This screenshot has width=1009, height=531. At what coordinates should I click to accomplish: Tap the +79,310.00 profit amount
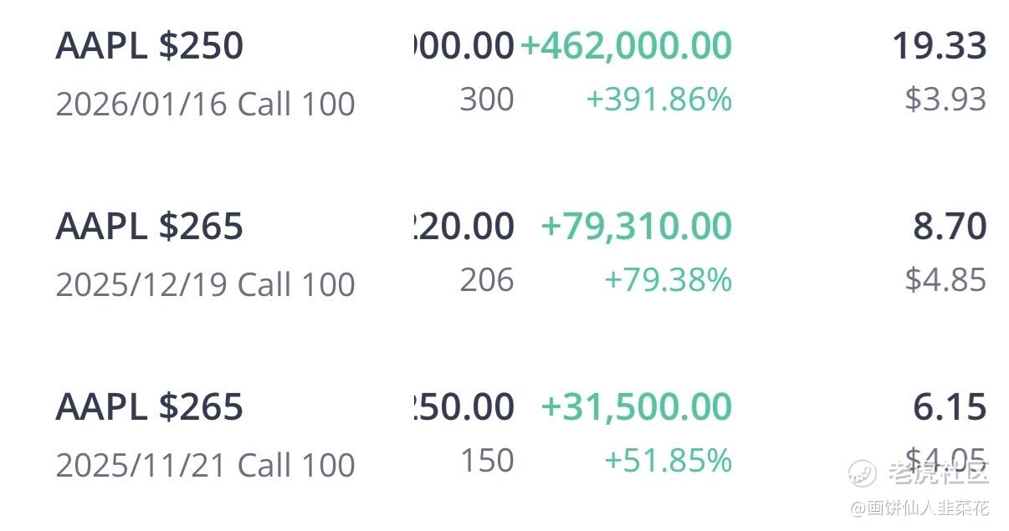(x=636, y=227)
